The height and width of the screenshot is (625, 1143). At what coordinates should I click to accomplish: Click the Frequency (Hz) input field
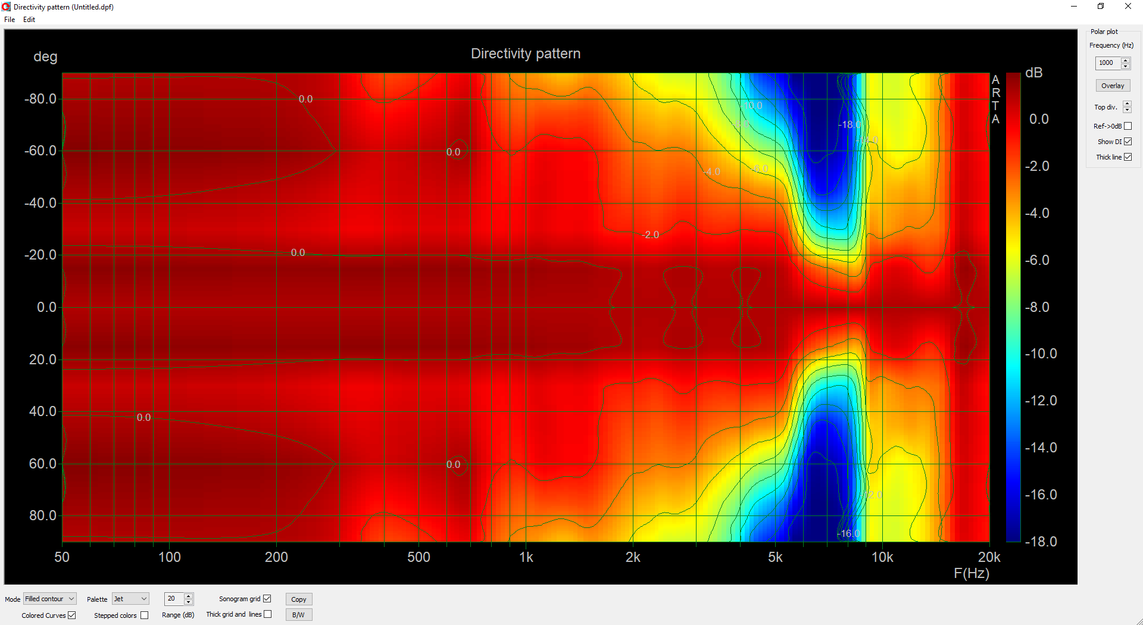click(1108, 63)
